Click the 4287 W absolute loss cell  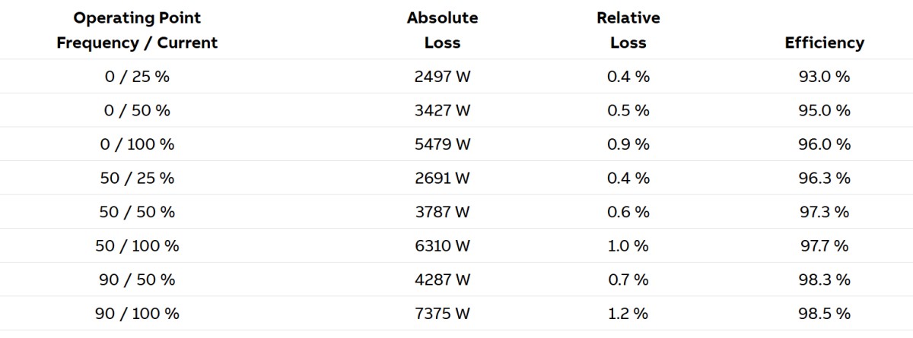(x=442, y=280)
